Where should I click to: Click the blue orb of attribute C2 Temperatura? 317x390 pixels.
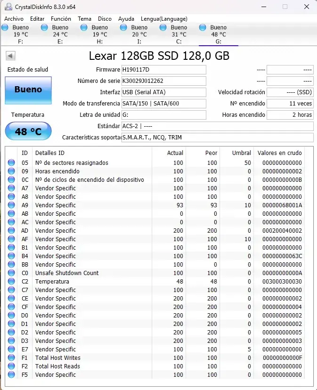[x=11, y=281]
